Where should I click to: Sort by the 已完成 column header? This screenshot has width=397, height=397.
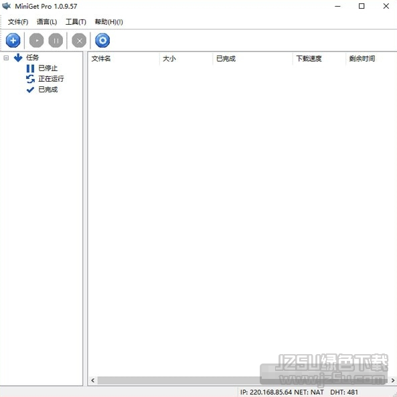pyautogui.click(x=252, y=59)
